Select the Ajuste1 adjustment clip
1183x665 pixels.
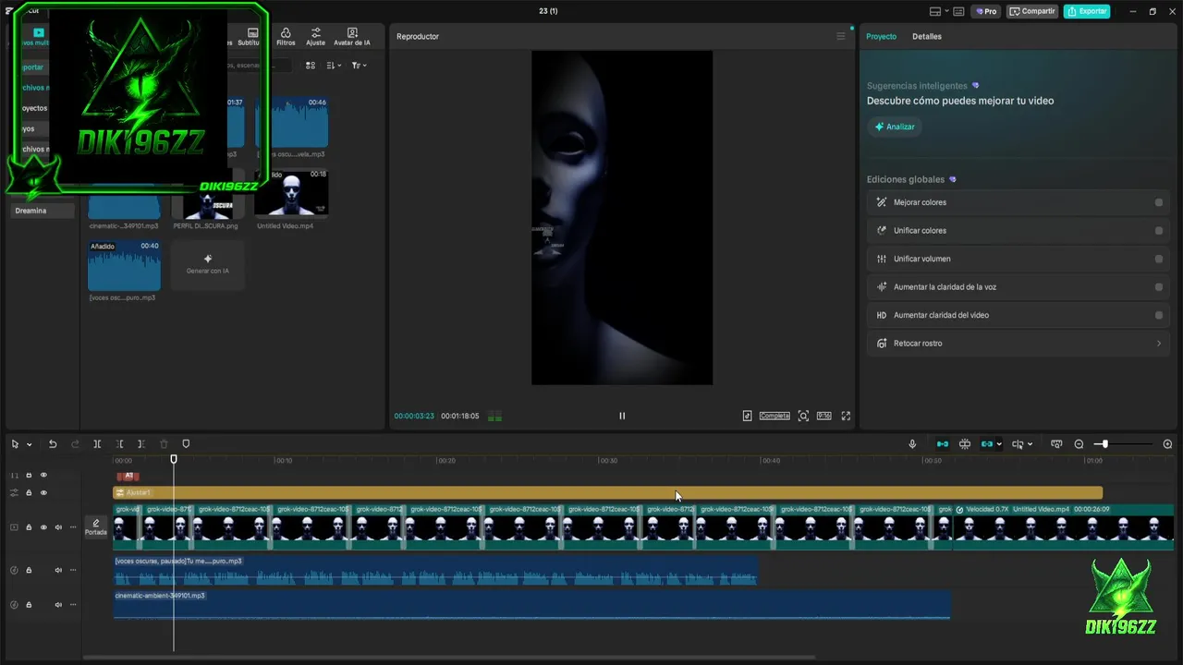[607, 493]
